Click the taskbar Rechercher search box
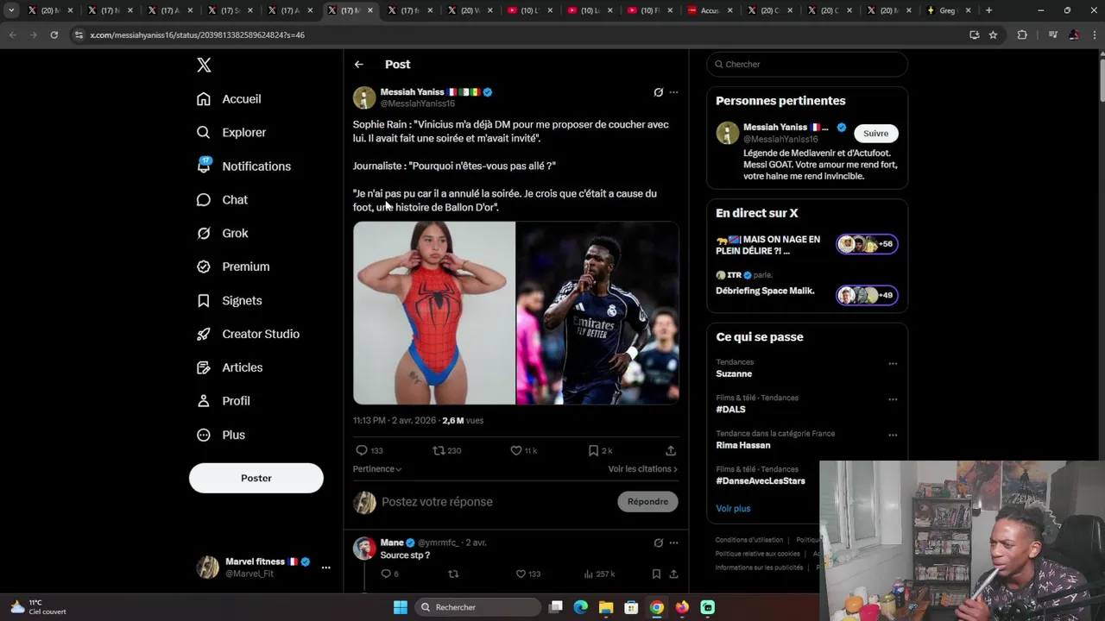 coord(477,607)
